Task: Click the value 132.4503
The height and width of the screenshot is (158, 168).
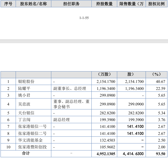Action: [x=108, y=140]
